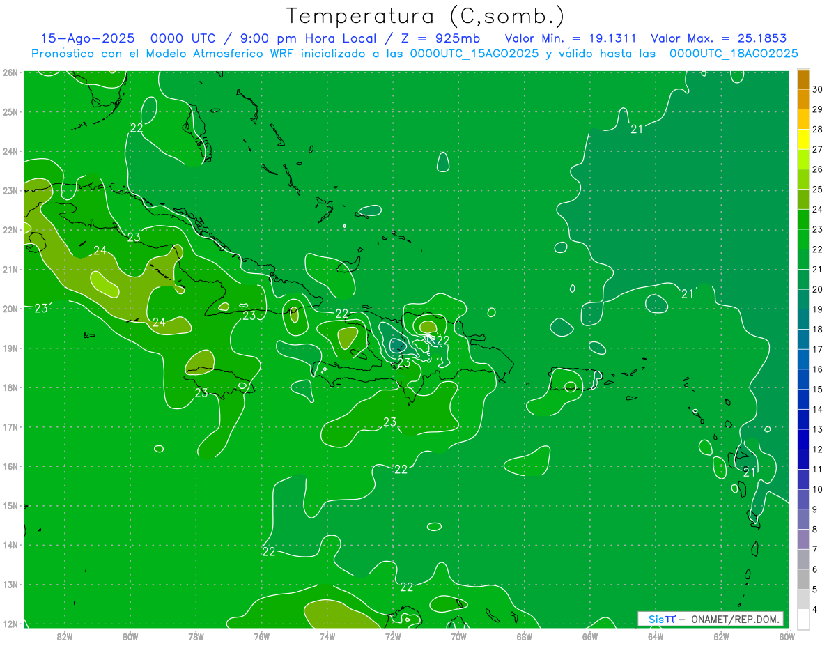Screen dimensions: 836x646
Task: Click the latitude axis label "17N"
Action: pos(10,427)
